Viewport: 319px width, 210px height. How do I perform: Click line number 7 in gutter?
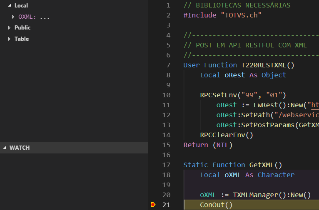click(168, 65)
